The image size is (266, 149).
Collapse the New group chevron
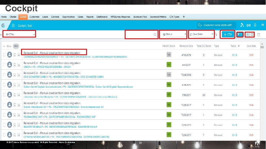4,46
